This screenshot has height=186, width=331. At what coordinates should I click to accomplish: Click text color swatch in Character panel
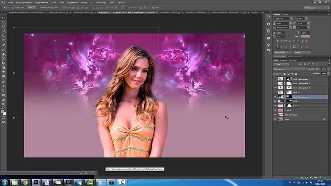(x=305, y=36)
